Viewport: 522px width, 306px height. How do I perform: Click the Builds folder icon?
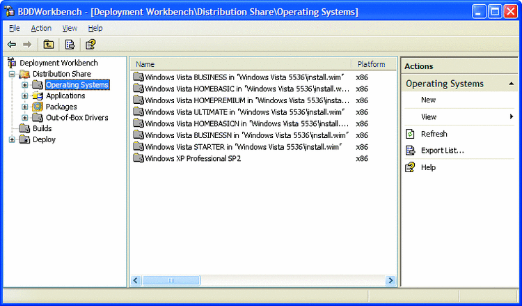[x=24, y=128]
